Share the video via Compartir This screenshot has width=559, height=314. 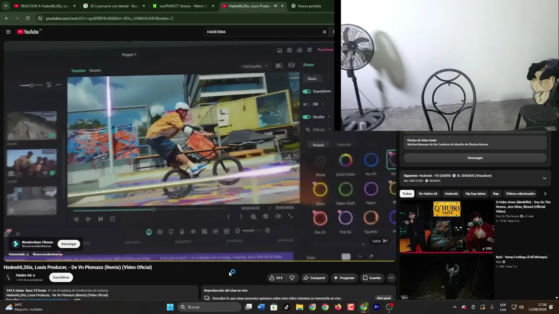click(x=314, y=278)
